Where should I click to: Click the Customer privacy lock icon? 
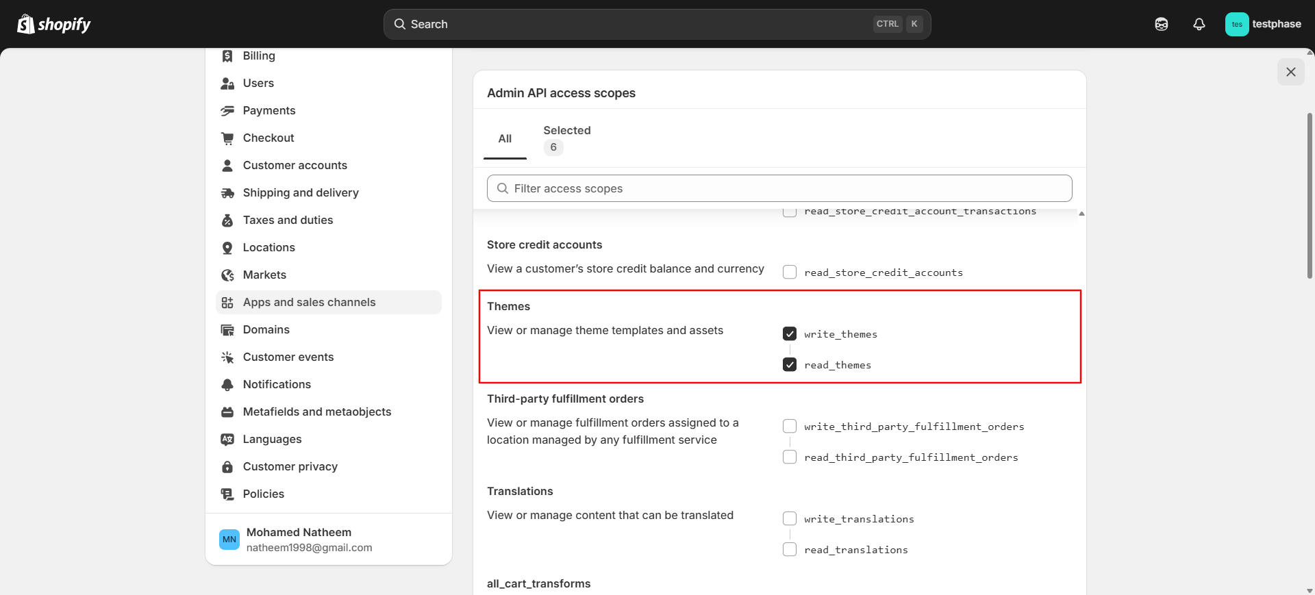point(227,467)
